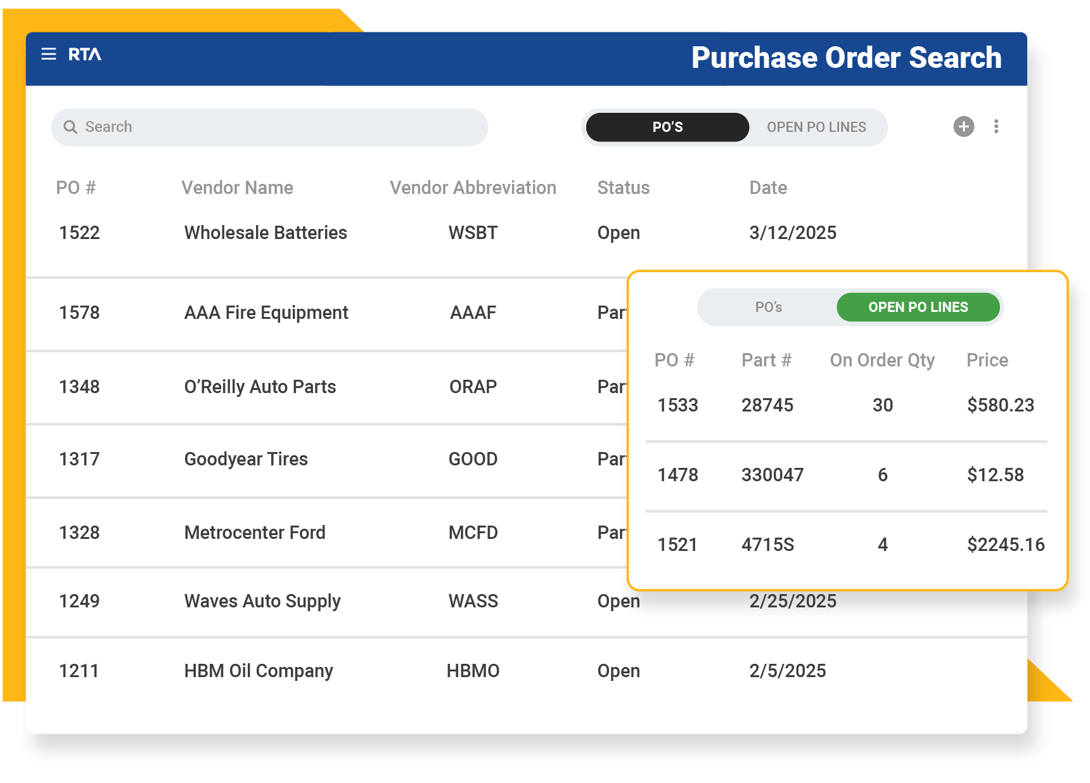This screenshot has height=783, width=1090.
Task: Sort by Part # column in popup
Action: click(x=766, y=360)
